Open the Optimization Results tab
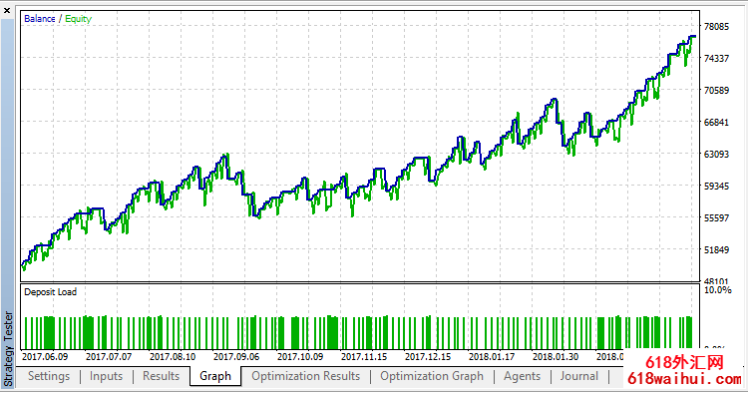 pos(306,376)
